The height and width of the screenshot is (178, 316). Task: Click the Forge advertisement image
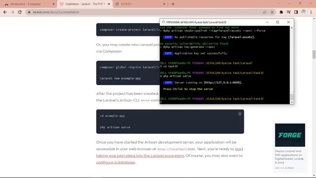click(290, 135)
